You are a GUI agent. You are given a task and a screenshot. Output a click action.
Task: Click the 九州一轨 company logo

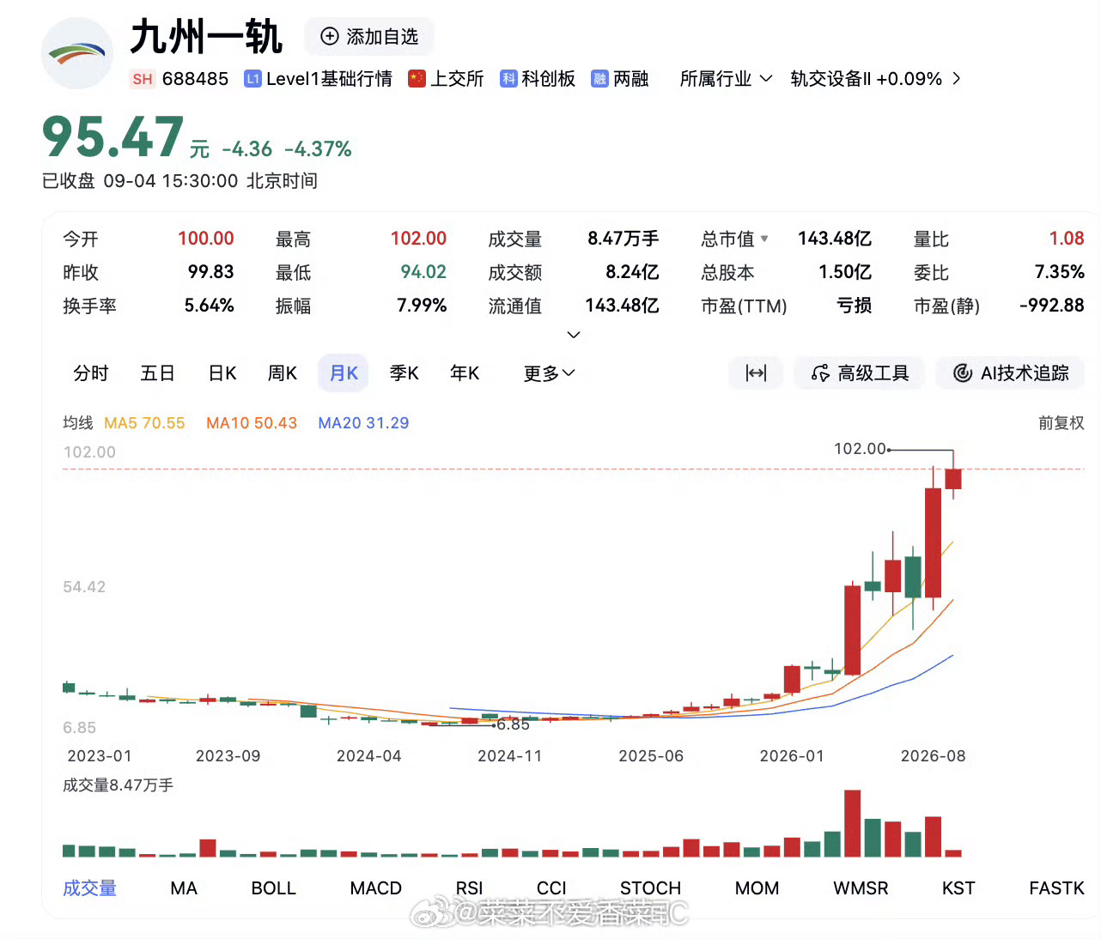click(x=77, y=53)
